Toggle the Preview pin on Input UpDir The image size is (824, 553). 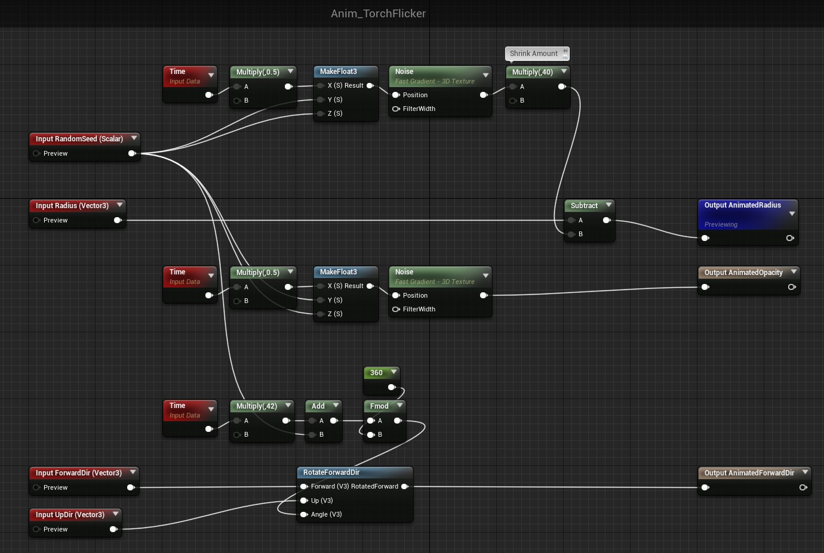coord(37,529)
